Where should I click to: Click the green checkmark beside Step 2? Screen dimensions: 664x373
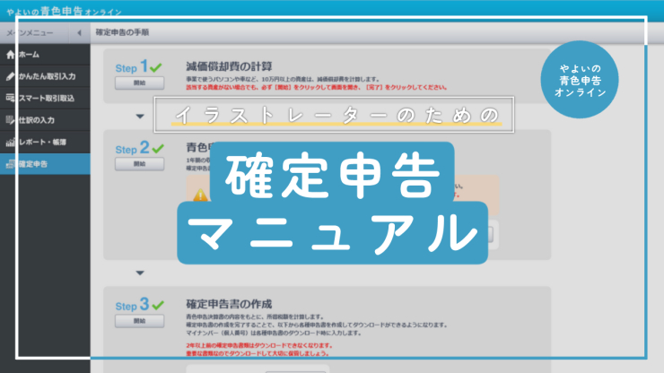[158, 148]
